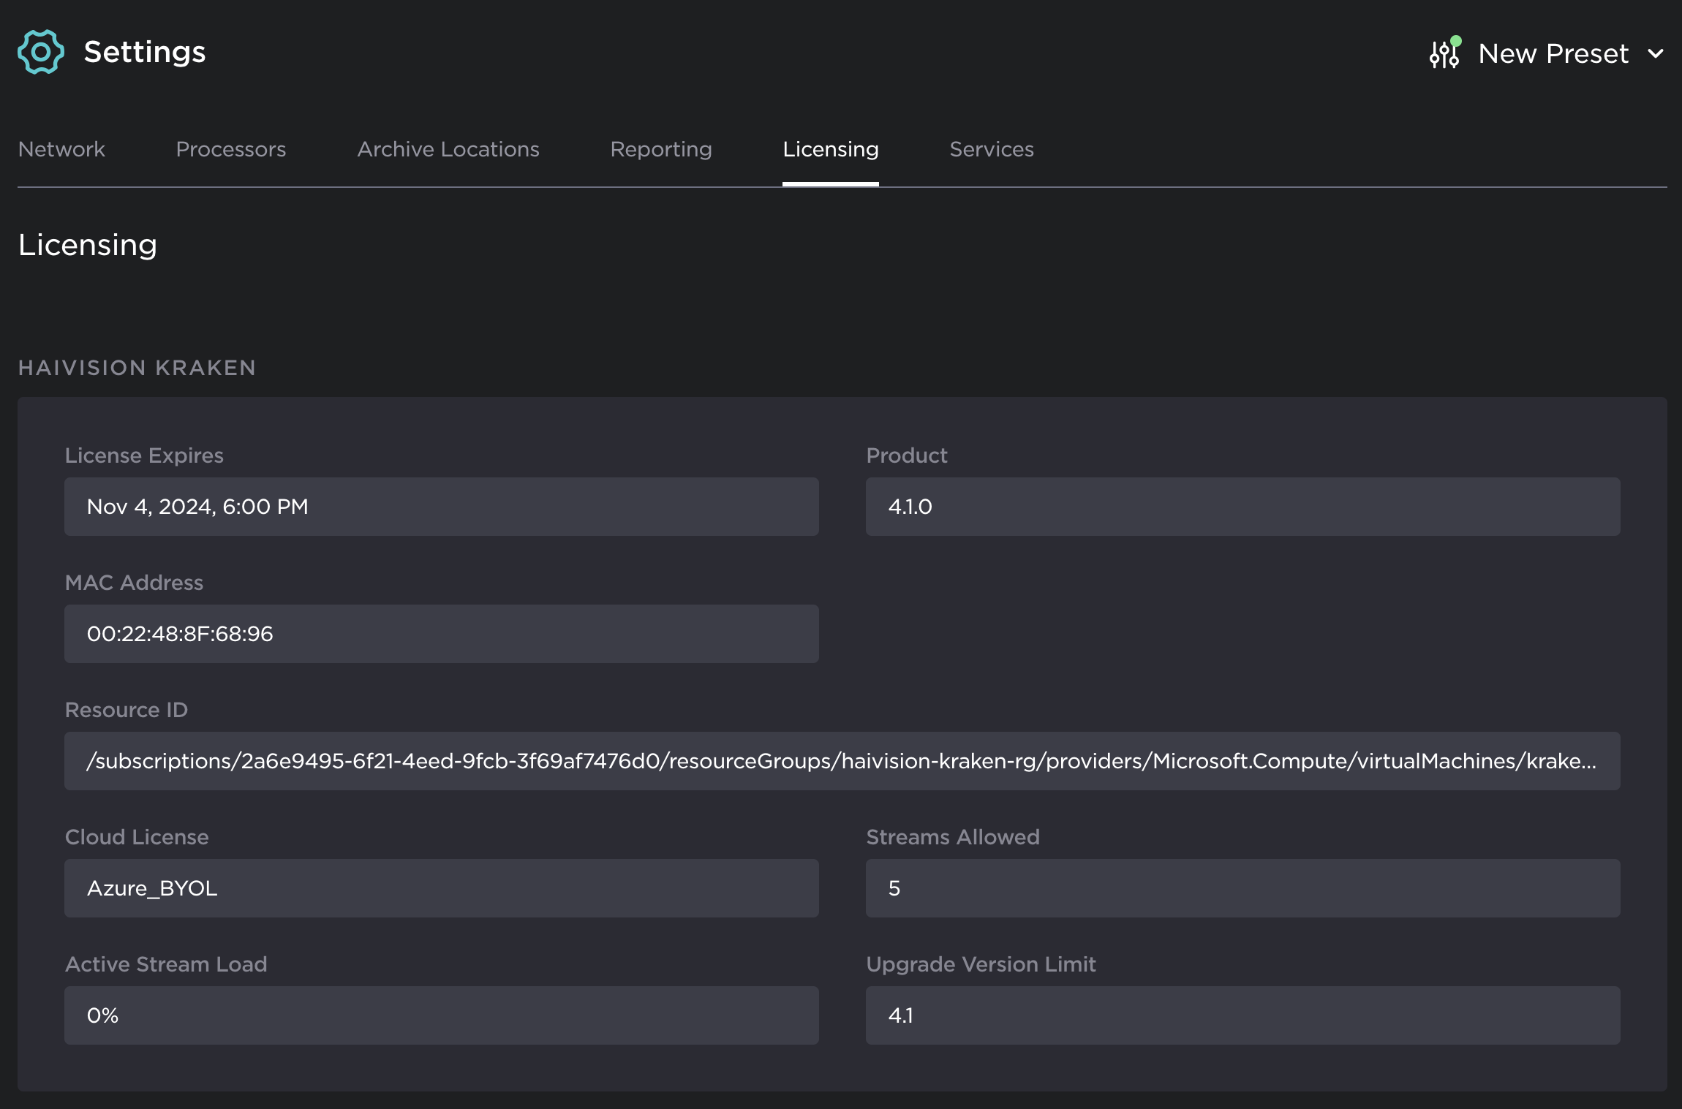
Task: Click the License Expires field
Action: (x=441, y=507)
